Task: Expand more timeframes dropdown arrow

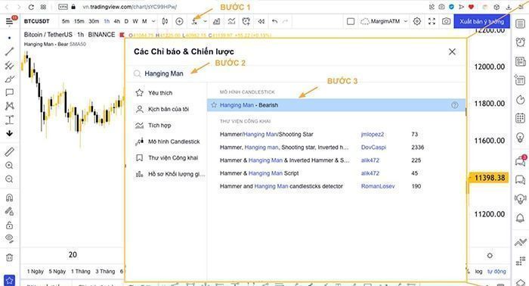Action: [153, 21]
